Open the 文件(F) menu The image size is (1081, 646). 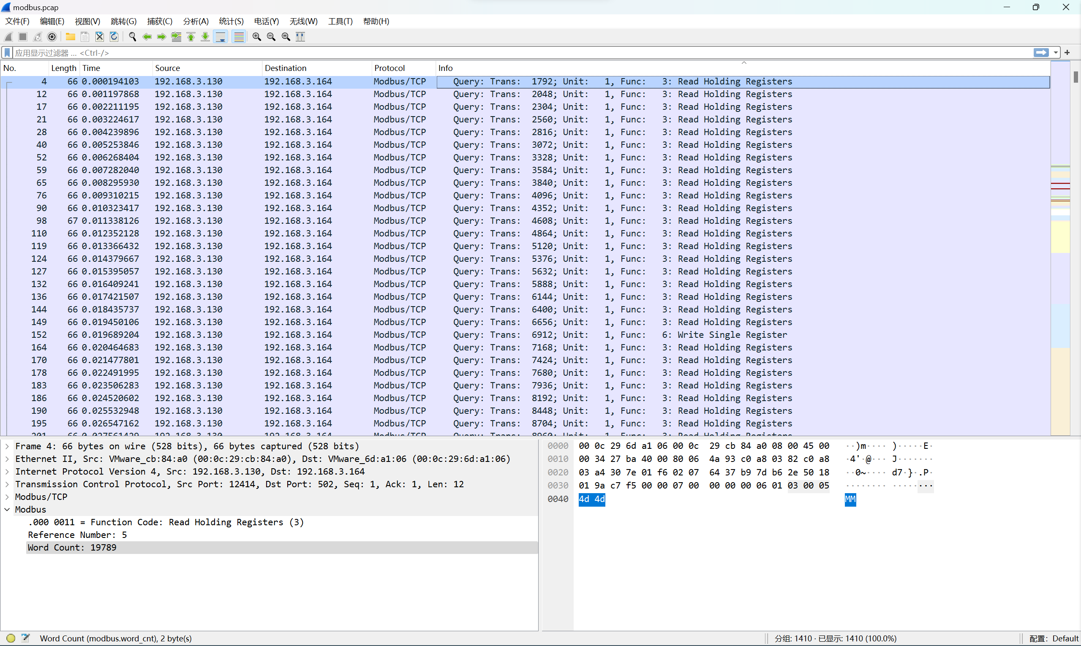[x=17, y=22]
